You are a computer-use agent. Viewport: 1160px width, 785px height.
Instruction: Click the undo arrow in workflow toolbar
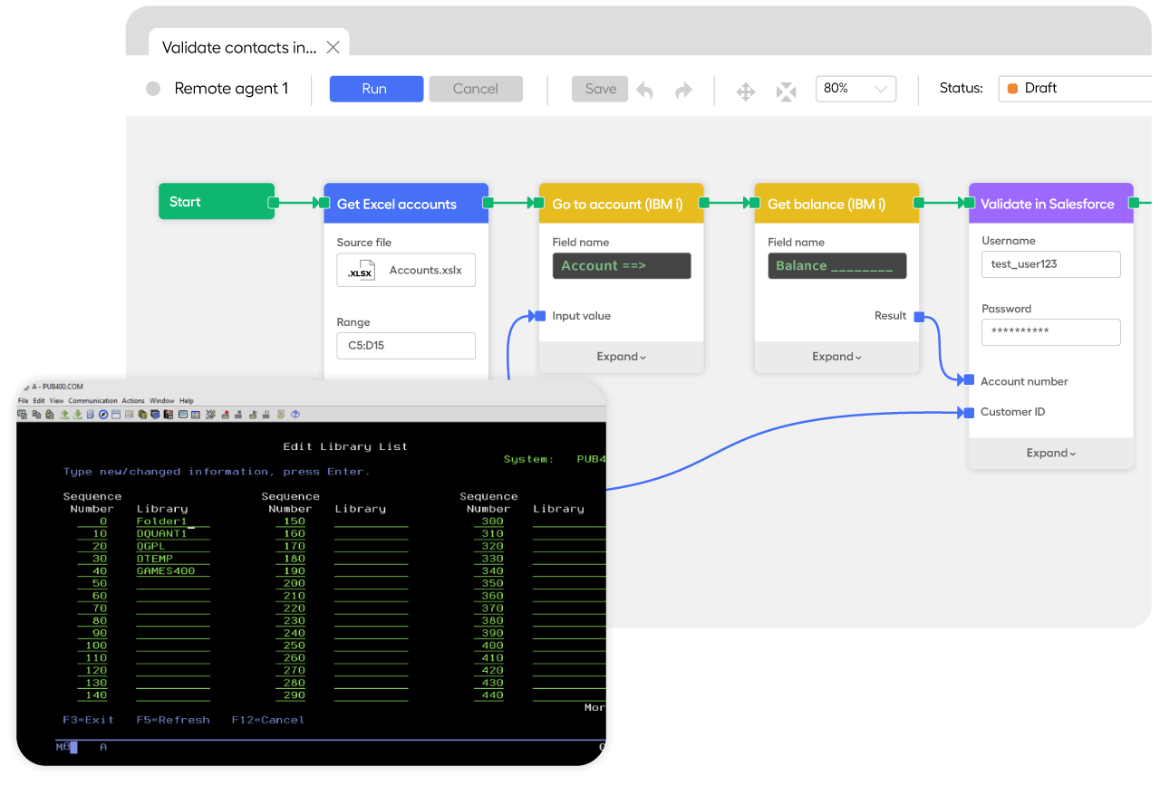[645, 90]
